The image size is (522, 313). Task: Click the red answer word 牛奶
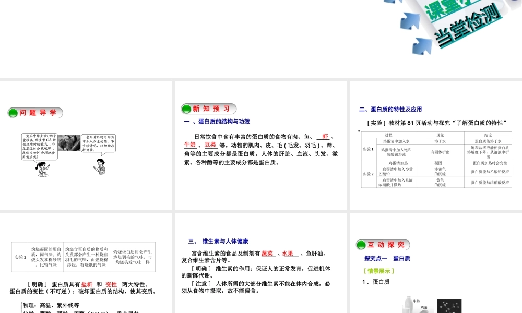pos(190,145)
